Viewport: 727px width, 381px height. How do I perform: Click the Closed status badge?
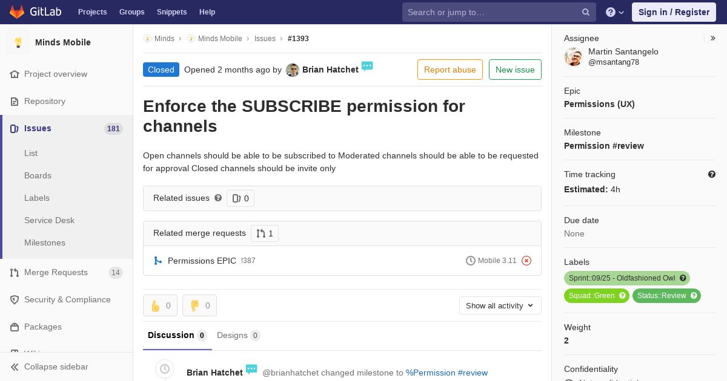point(161,70)
